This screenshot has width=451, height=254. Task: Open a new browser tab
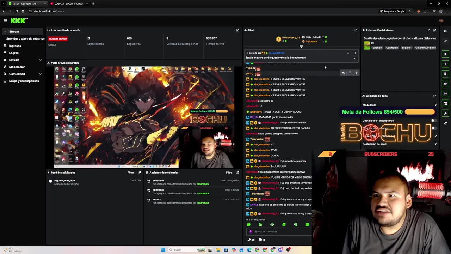[93, 4]
